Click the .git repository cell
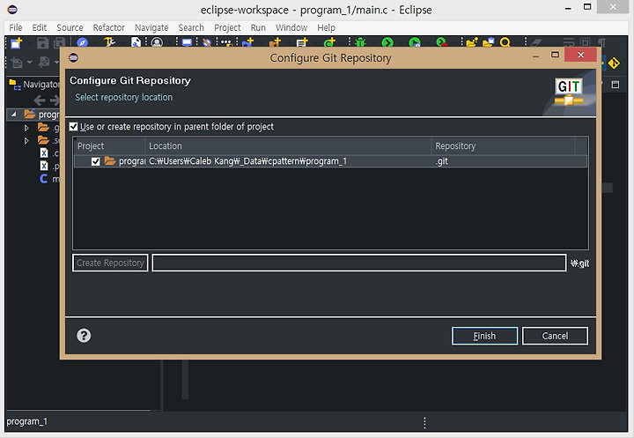The height and width of the screenshot is (438, 634). click(442, 161)
